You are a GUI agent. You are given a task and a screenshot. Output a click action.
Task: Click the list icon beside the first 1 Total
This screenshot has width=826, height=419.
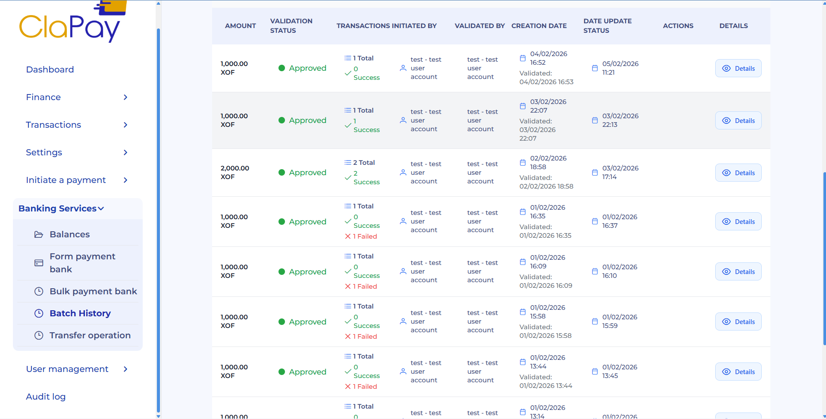click(347, 58)
